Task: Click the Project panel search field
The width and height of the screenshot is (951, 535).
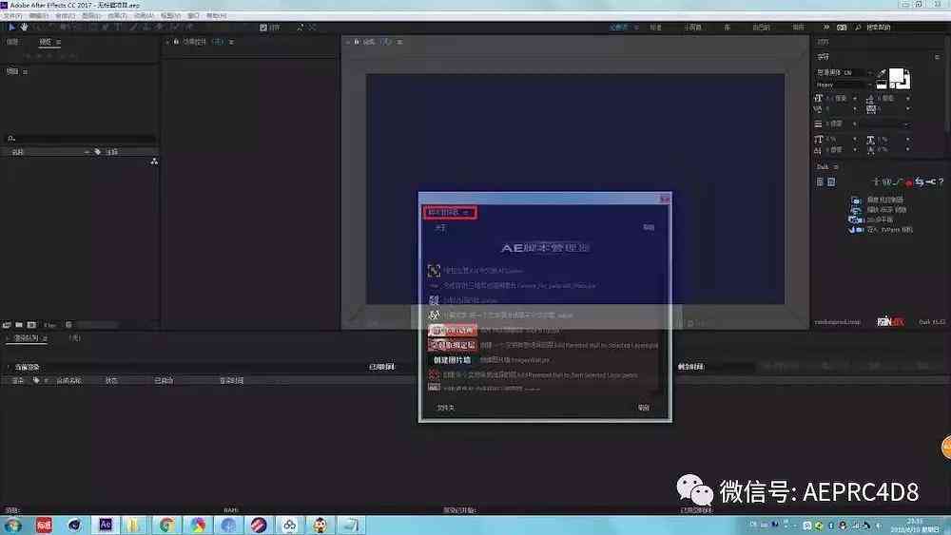Action: [x=81, y=138]
